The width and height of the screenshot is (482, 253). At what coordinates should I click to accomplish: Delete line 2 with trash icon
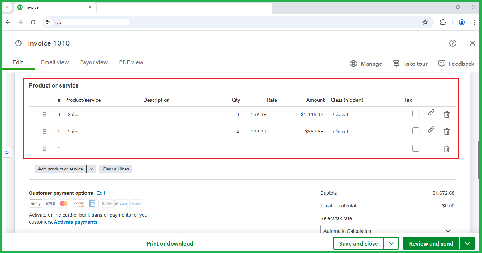[446, 132]
